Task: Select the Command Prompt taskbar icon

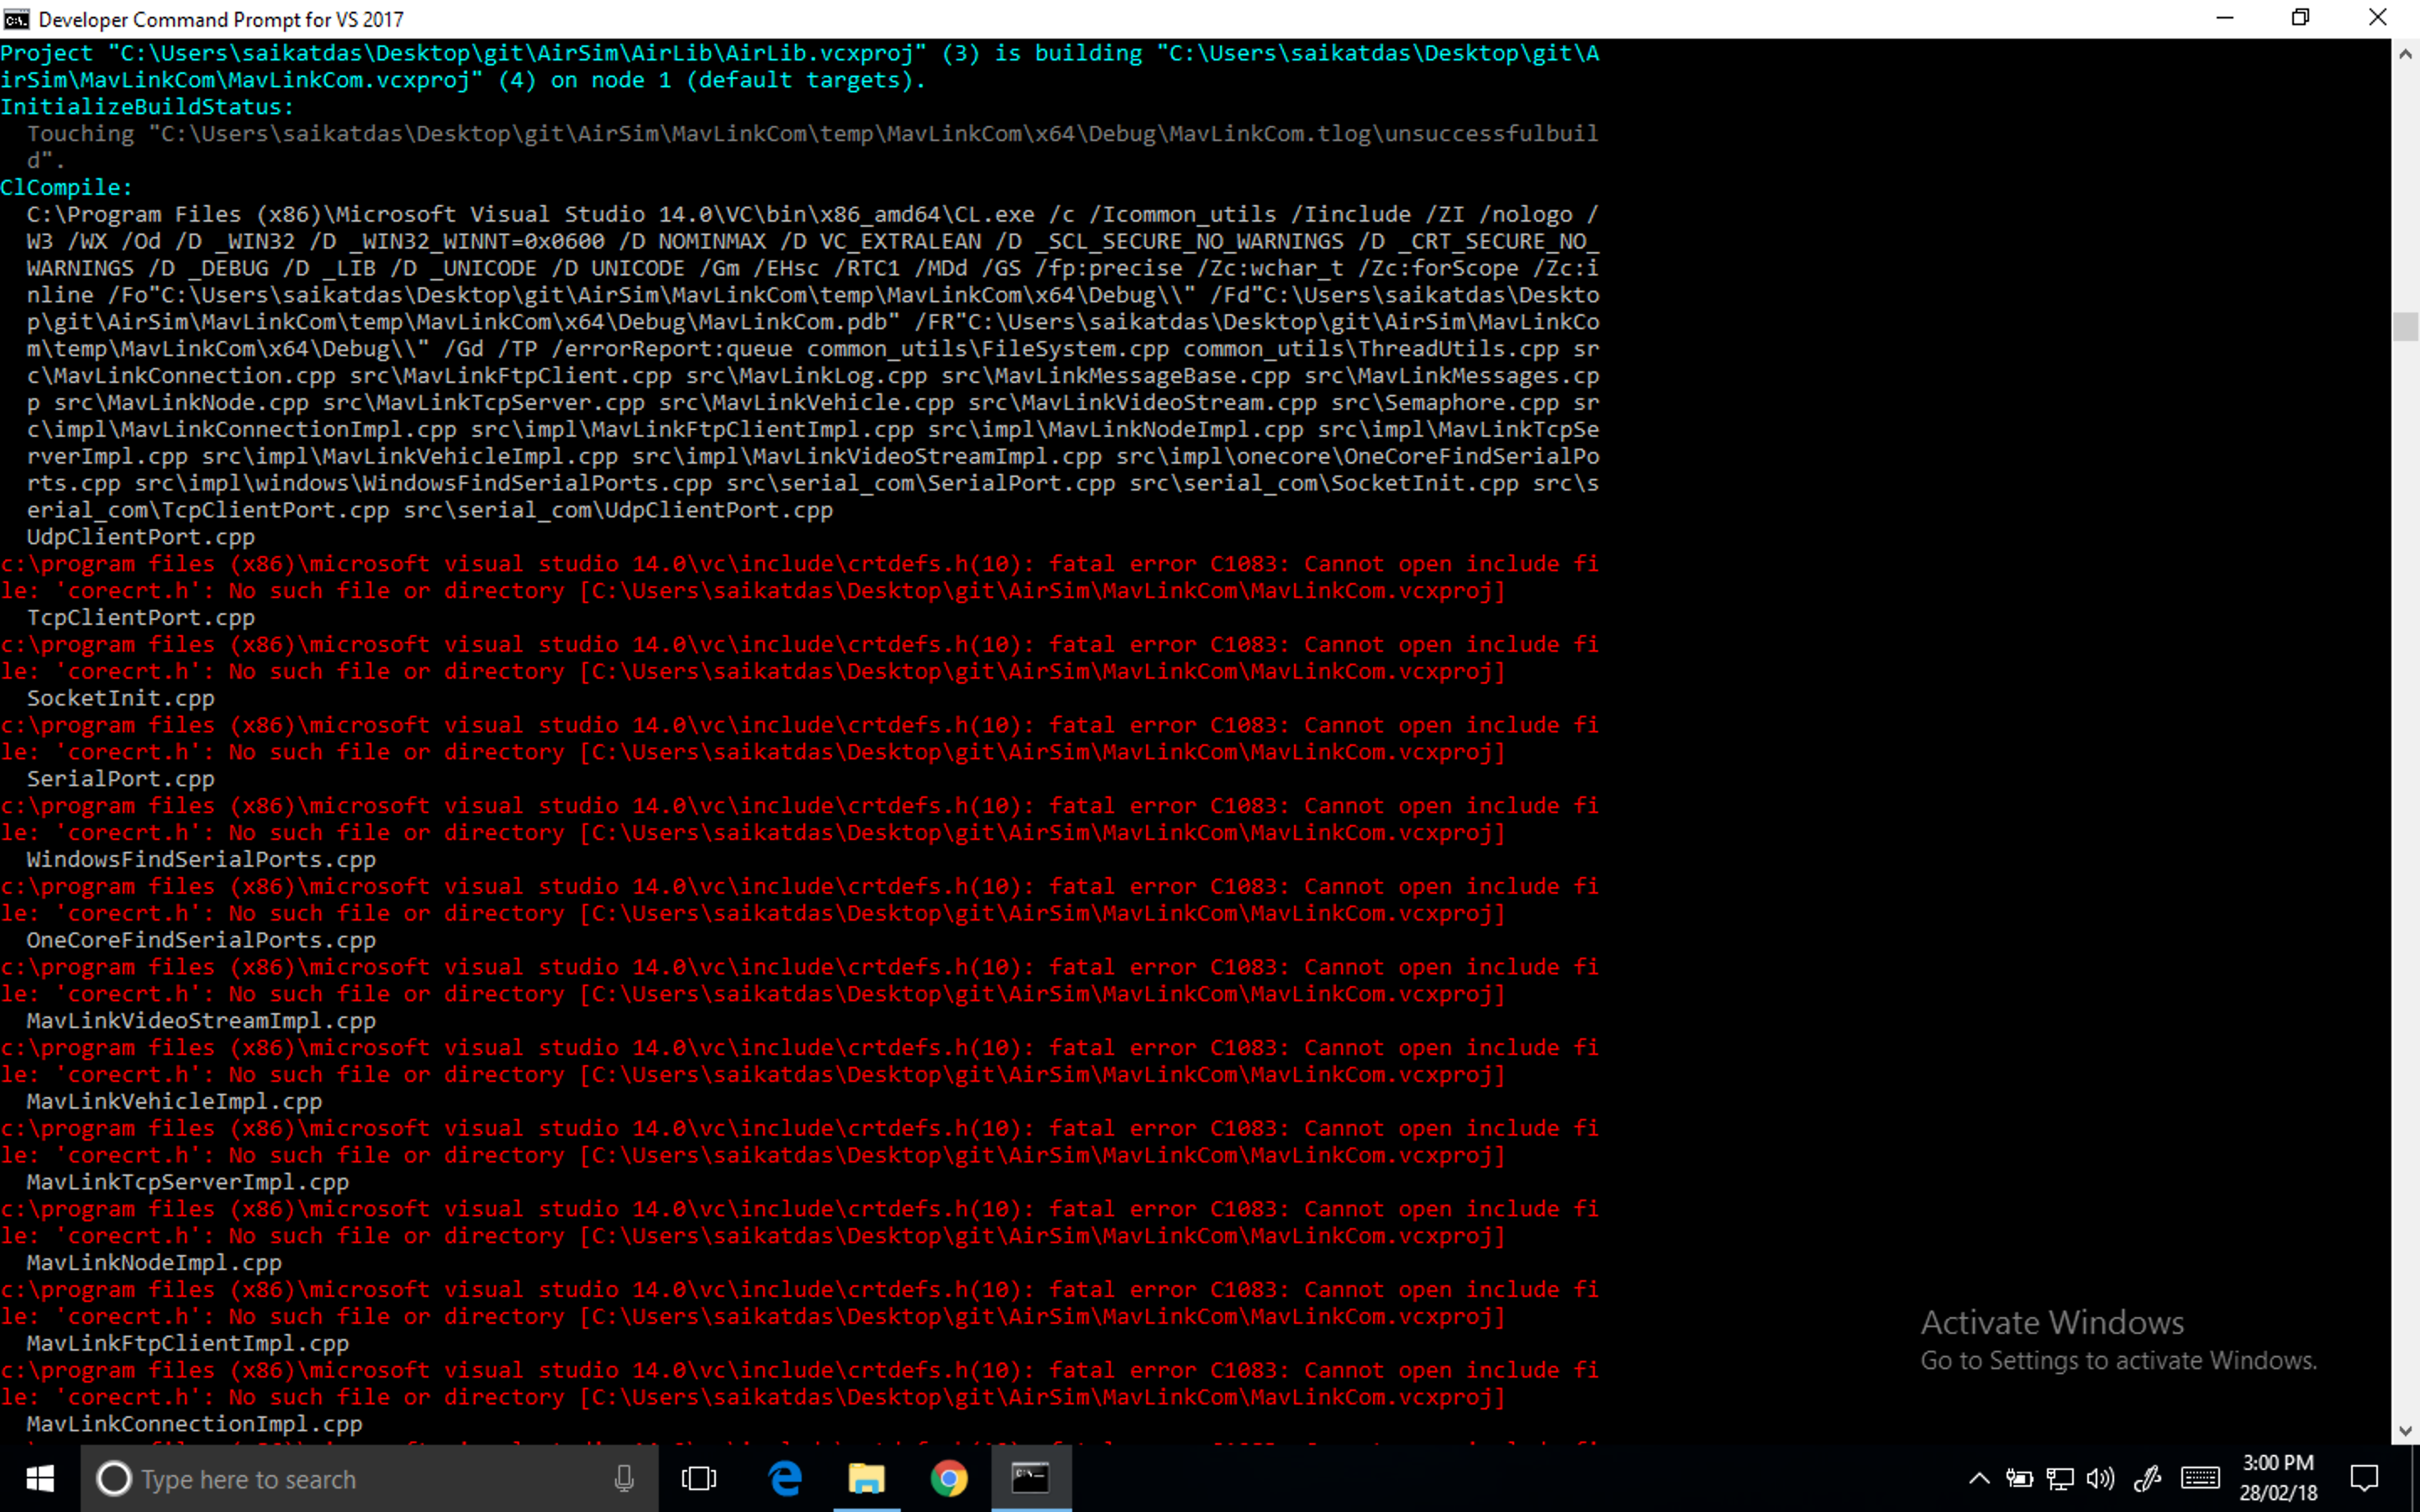Action: point(1031,1478)
